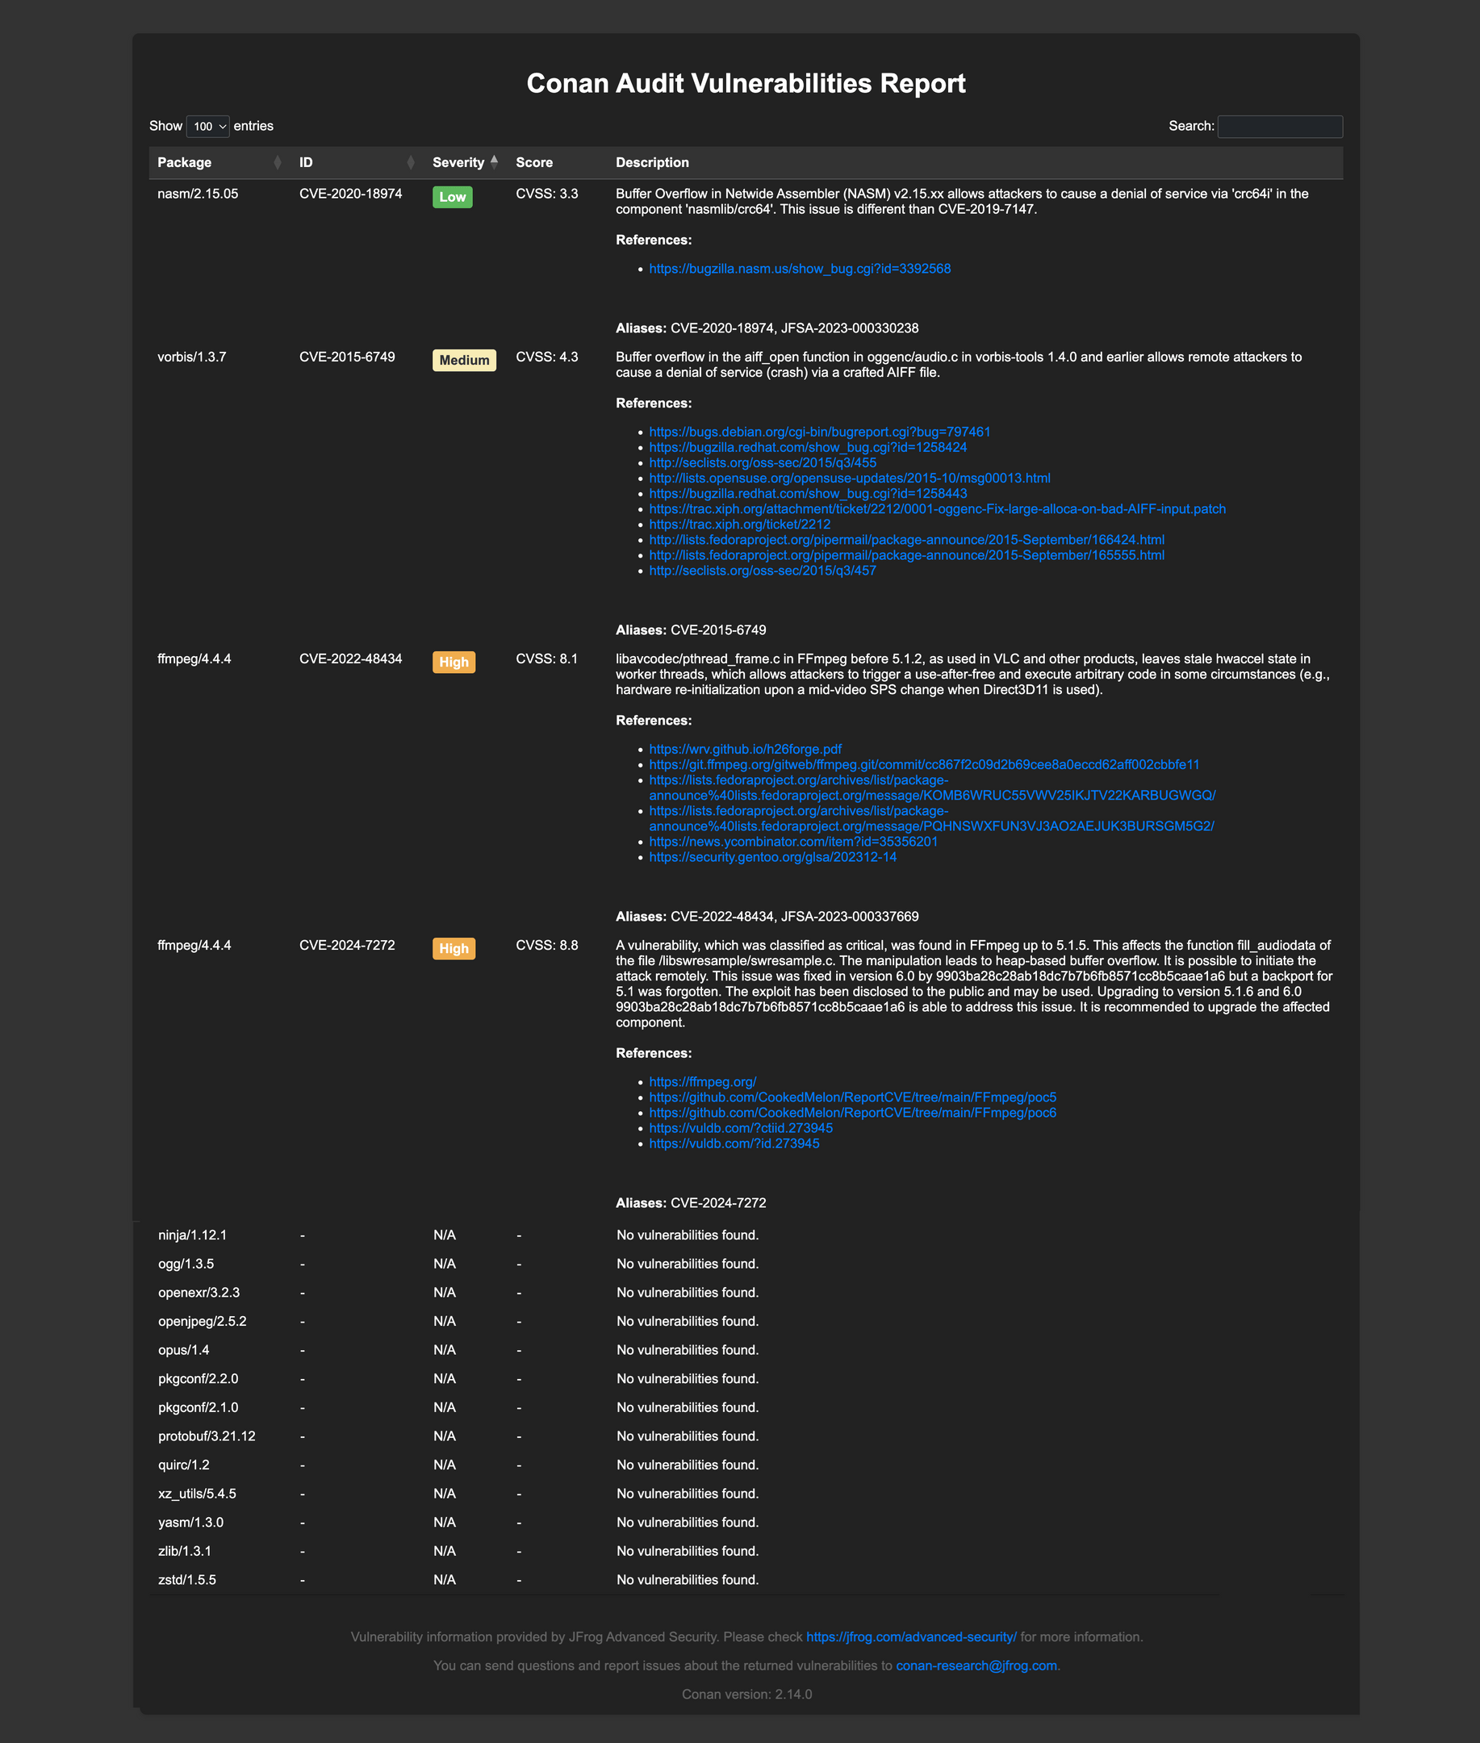Open the https://ffmpeg.org/ reference link
The image size is (1480, 1743).
[x=702, y=1082]
